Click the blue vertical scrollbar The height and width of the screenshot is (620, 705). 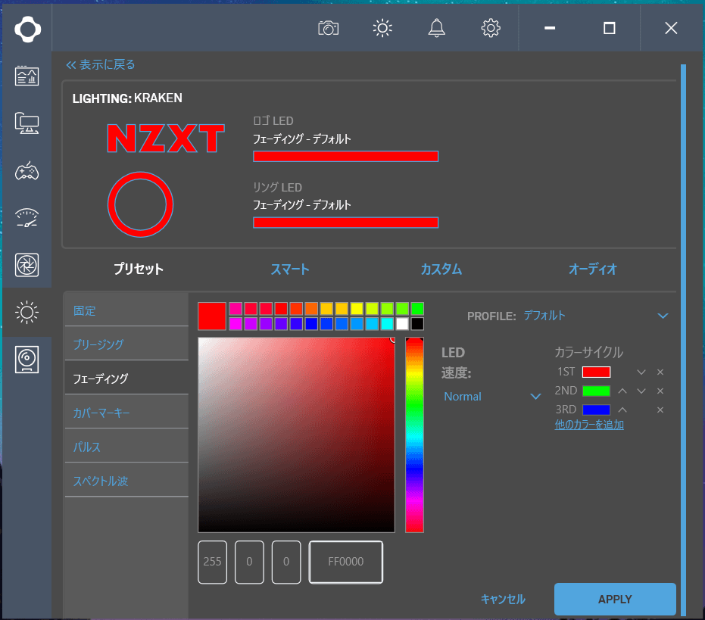point(683,339)
